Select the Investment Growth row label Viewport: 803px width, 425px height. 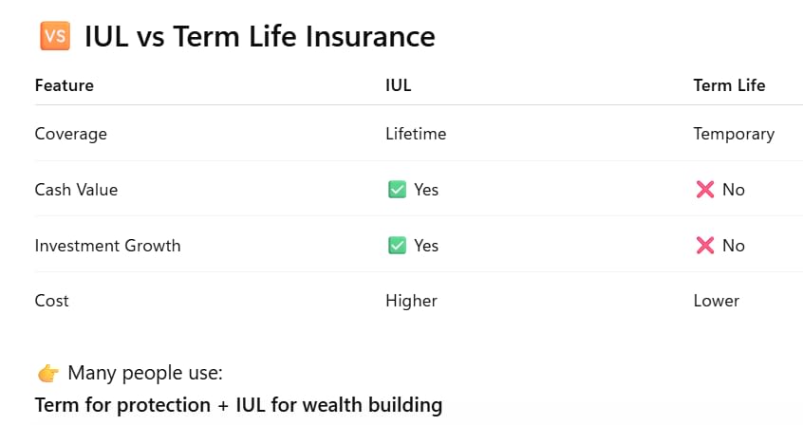(x=107, y=246)
